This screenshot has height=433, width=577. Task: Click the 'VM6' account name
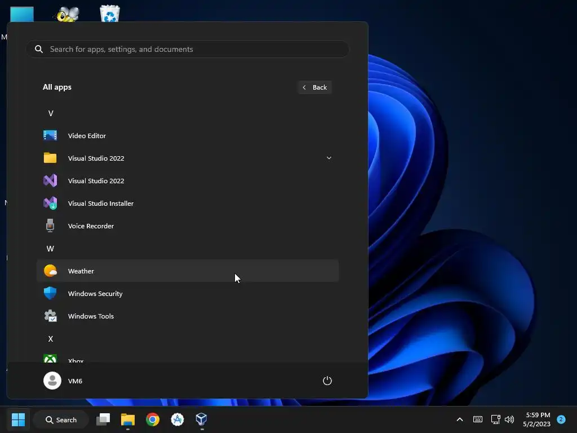pos(75,381)
